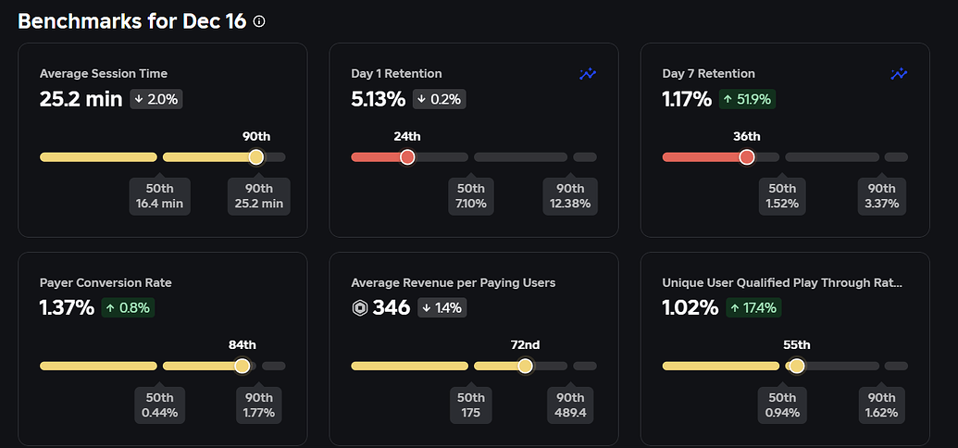Click the Payer Conversion Rate card title

(x=106, y=283)
